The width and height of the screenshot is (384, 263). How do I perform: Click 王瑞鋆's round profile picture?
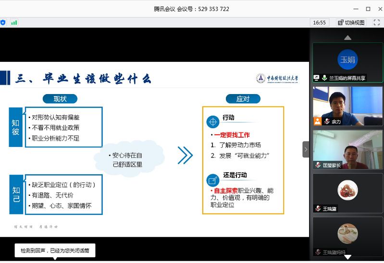pyautogui.click(x=347, y=190)
